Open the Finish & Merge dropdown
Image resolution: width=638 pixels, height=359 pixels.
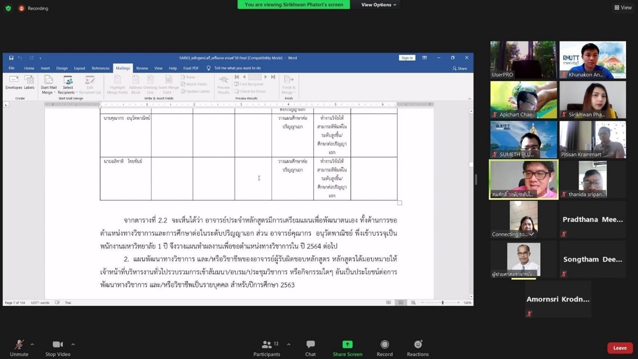click(x=289, y=85)
